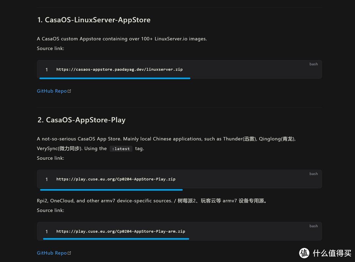The width and height of the screenshot is (355, 262).
Task: Click the circular 值 watermark logo
Action: (304, 253)
